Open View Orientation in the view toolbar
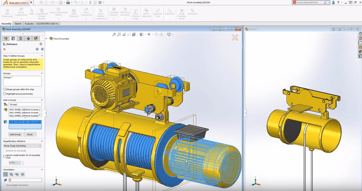Image resolution: width=362 pixels, height=191 pixels. point(134,34)
